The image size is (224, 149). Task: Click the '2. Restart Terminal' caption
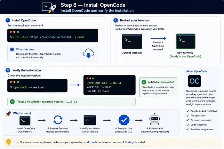[x=58, y=128]
